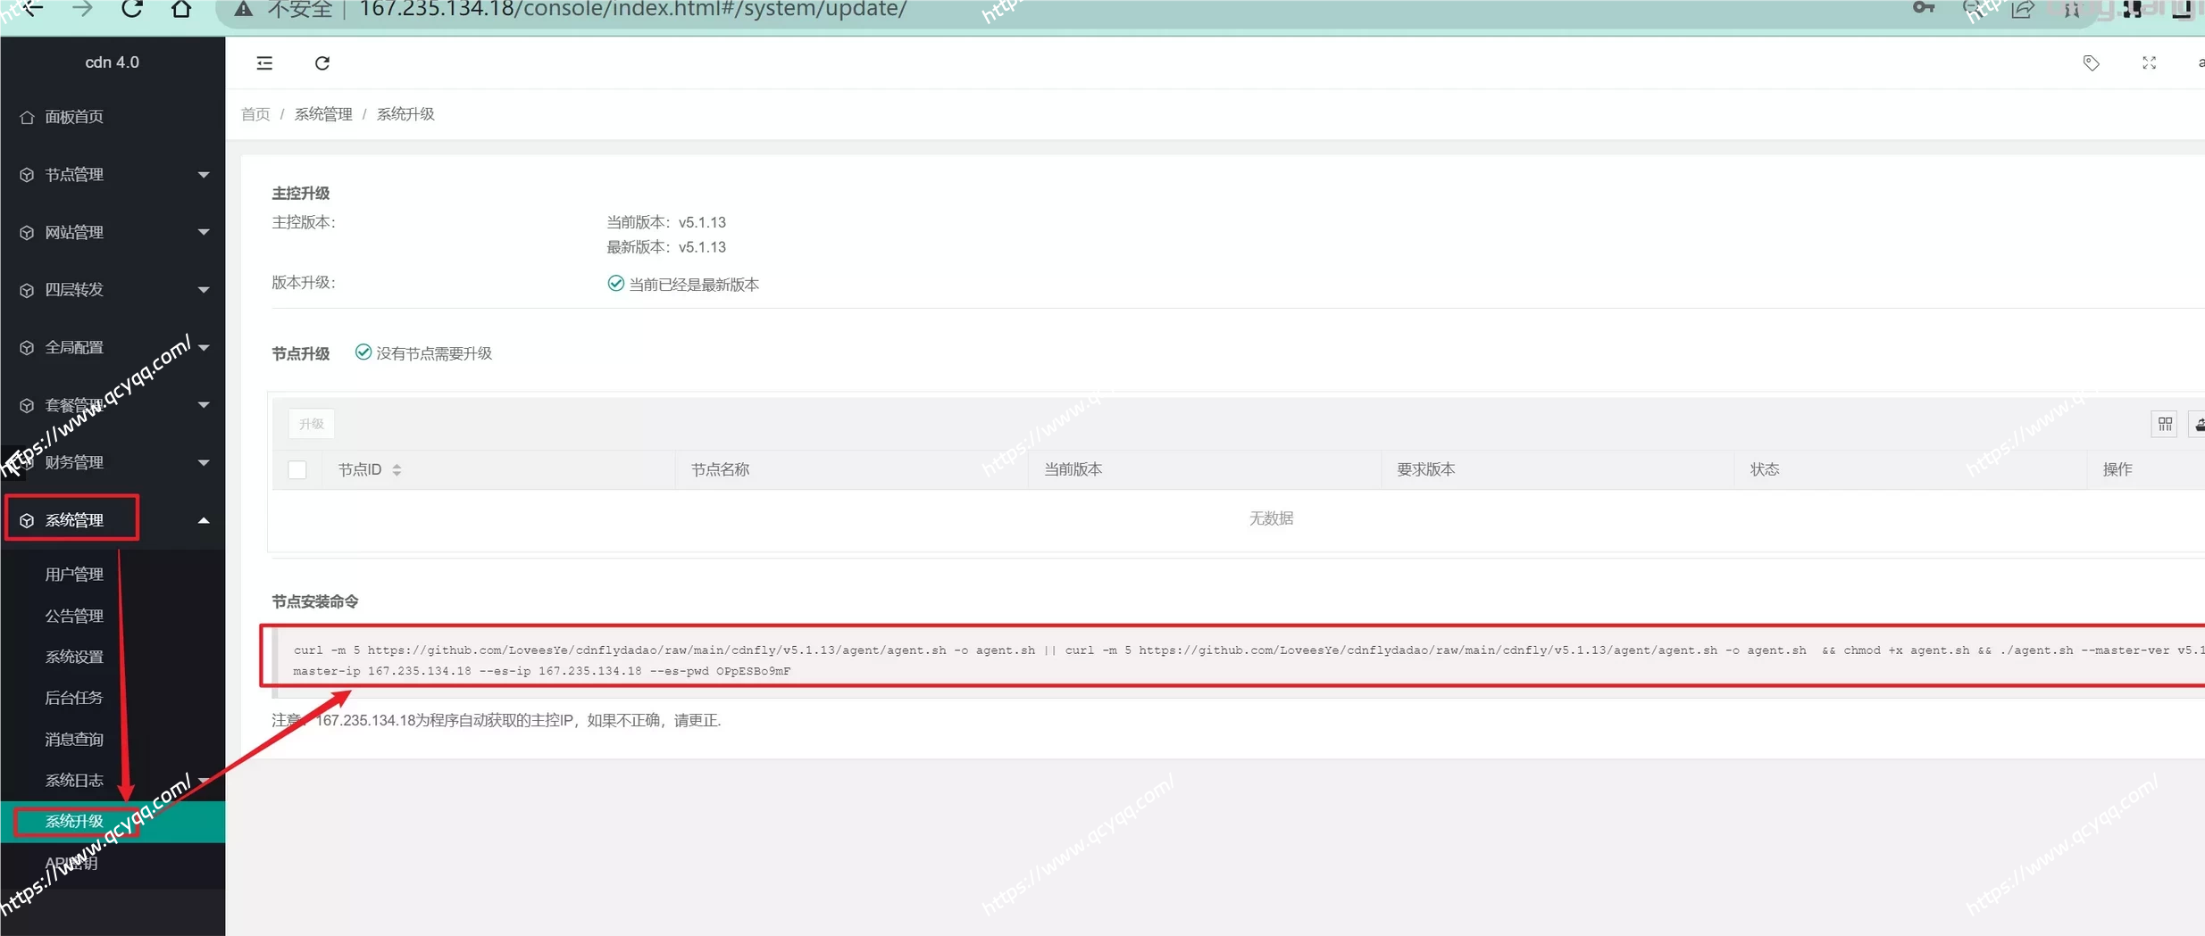Viewport: 2205px width, 936px height.
Task: Check the select-all checkbox in the node table
Action: click(297, 470)
